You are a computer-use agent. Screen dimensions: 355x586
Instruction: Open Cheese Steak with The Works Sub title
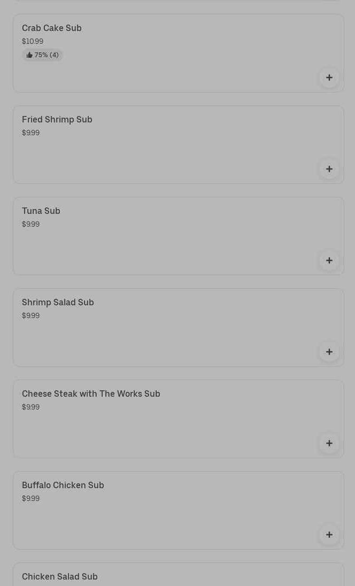(x=91, y=394)
